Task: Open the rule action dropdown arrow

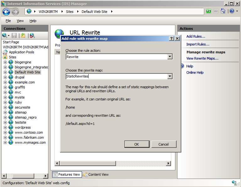Action: tap(170, 57)
